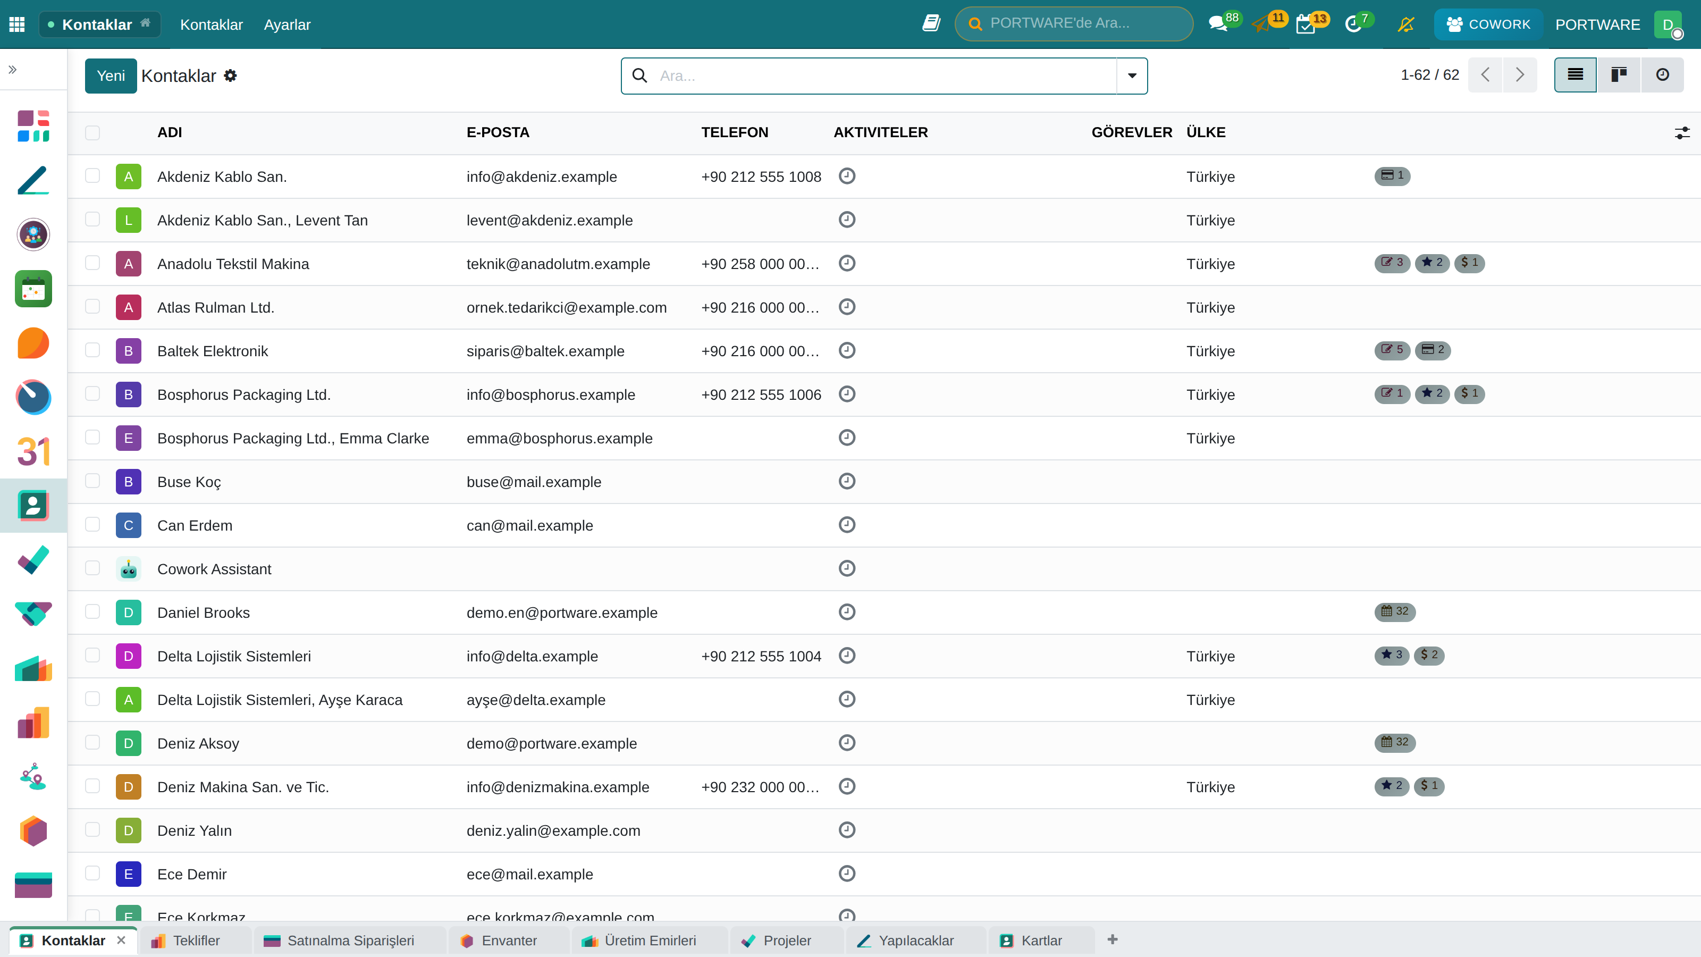1701x957 pixels.
Task: Open the activities clock icon with 7 badge
Action: [1353, 24]
